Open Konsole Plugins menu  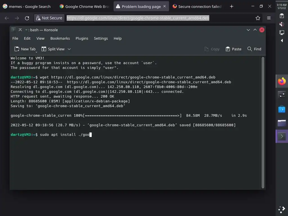coord(82,38)
